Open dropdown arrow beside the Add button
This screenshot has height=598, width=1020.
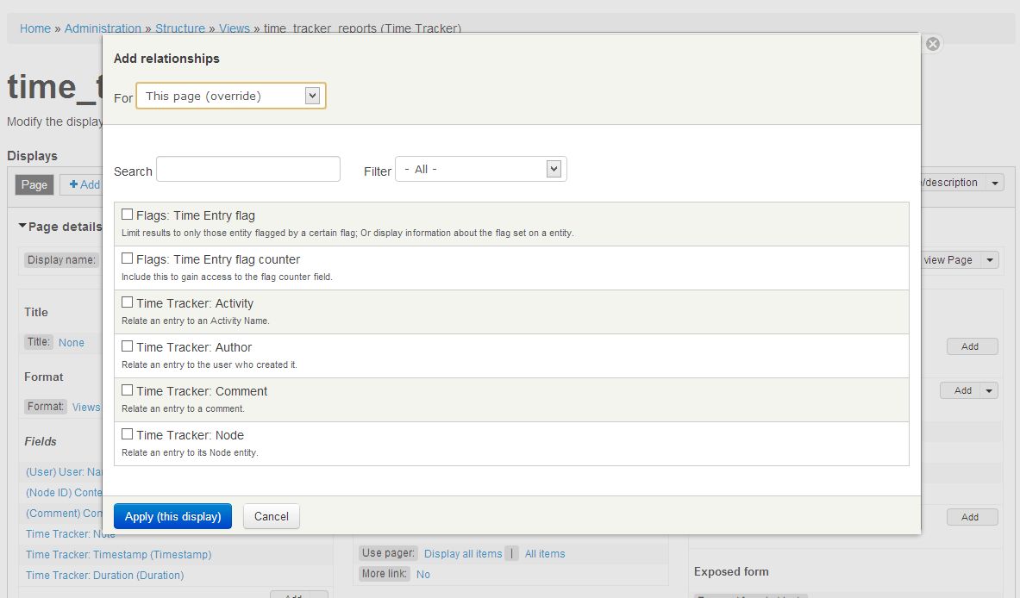(x=989, y=390)
